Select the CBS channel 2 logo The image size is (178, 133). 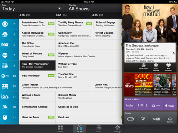click(5, 24)
